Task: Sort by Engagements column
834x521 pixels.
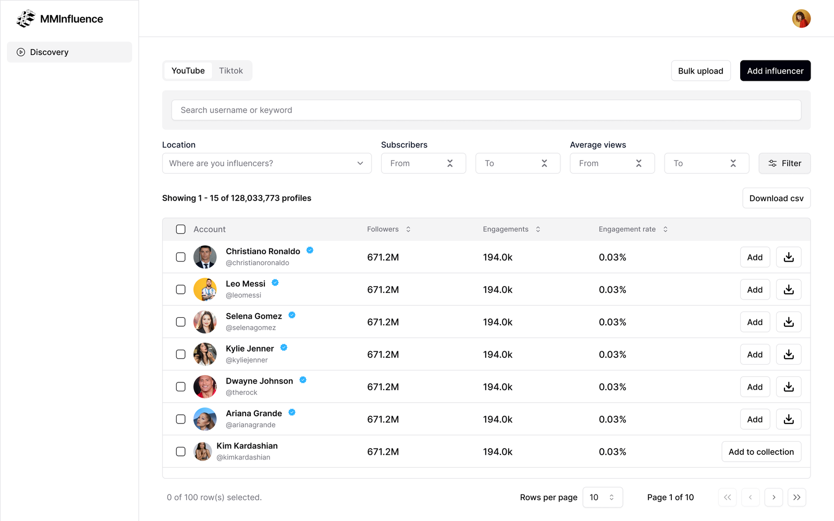Action: coord(538,229)
